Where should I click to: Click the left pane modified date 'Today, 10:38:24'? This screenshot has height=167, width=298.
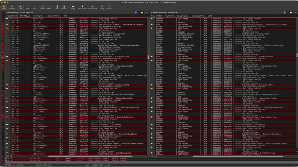(12, 16)
